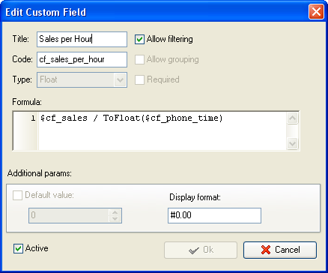
Task: Click the Display format field
Action: coord(214,215)
